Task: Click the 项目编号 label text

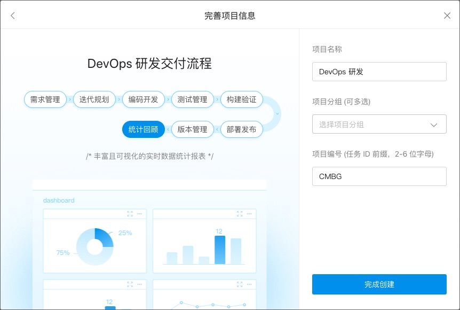Action: click(x=373, y=154)
